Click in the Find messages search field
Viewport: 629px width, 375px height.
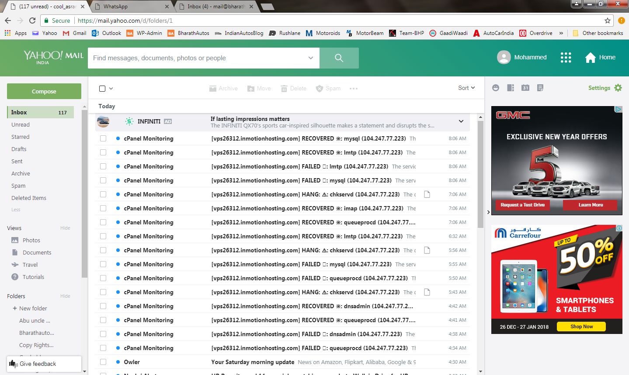coord(197,58)
